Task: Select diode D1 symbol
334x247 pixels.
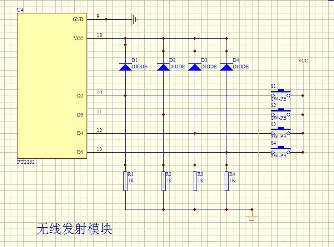Action: tap(125, 67)
